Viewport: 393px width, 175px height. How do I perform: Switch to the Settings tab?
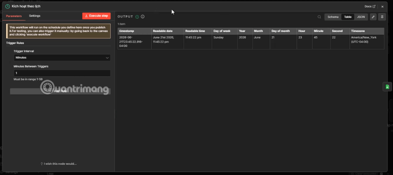click(35, 16)
